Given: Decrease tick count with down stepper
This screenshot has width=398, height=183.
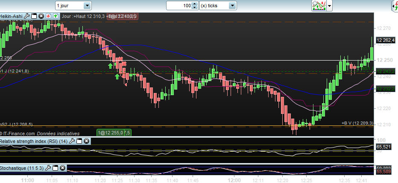Looking at the screenshot, I should 194,7.
